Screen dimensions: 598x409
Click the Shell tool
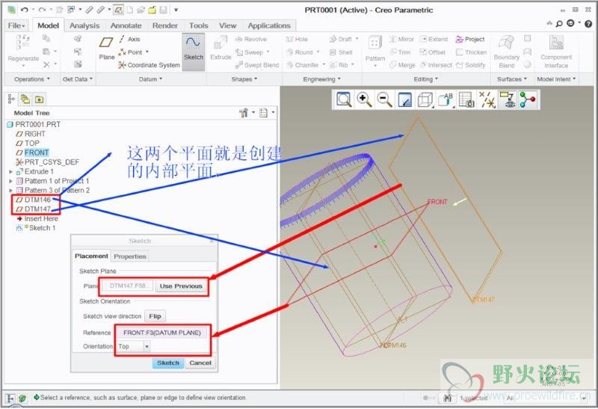click(x=341, y=52)
